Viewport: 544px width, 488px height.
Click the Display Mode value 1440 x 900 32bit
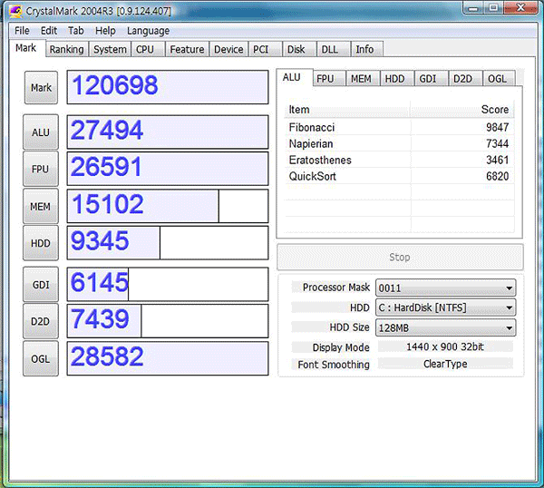tap(445, 346)
